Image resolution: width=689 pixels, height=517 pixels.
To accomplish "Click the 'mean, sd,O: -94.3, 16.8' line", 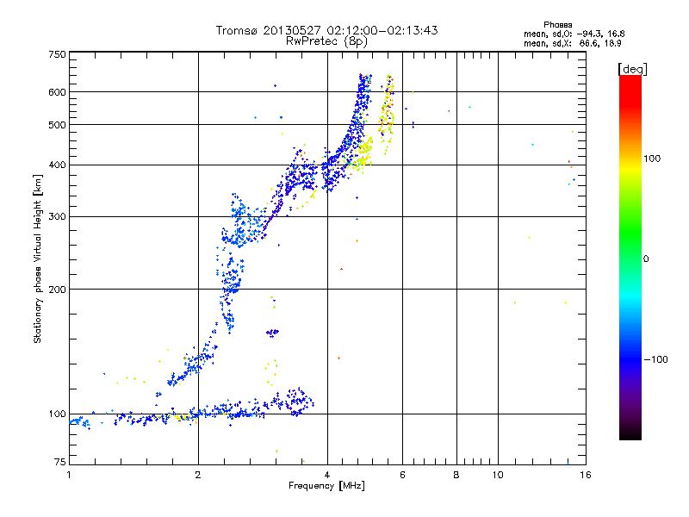I will coord(574,34).
